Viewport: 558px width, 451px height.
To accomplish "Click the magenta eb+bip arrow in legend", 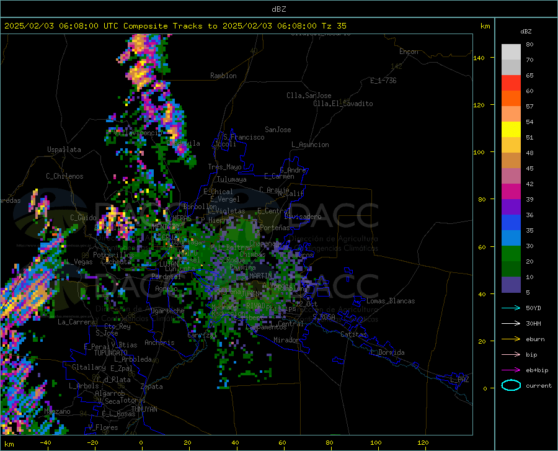I will (511, 370).
